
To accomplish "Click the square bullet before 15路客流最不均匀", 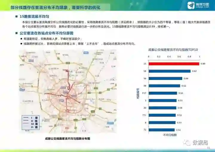I will [x=17, y=16].
